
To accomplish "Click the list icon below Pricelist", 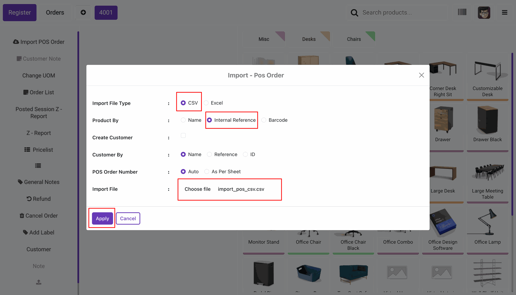I will tap(38, 166).
